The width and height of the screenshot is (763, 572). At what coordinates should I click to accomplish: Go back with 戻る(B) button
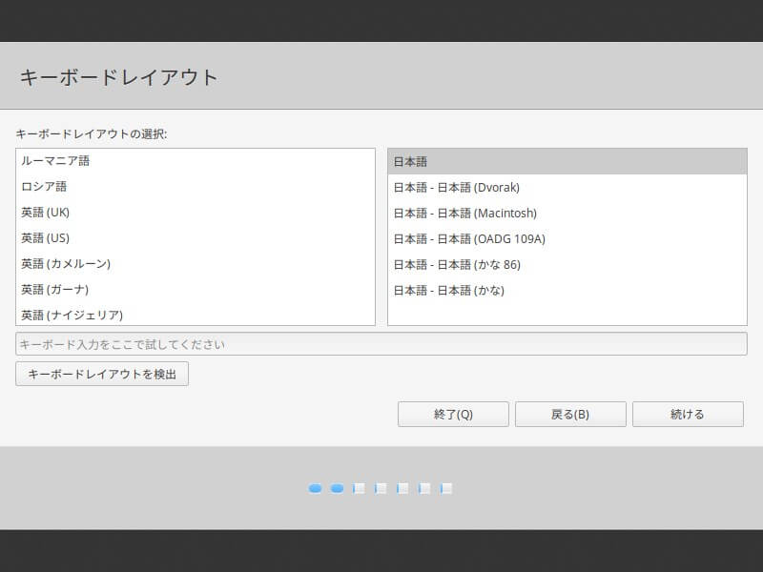pos(570,415)
